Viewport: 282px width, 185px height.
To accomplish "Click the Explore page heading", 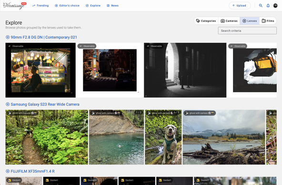I will pos(14,23).
